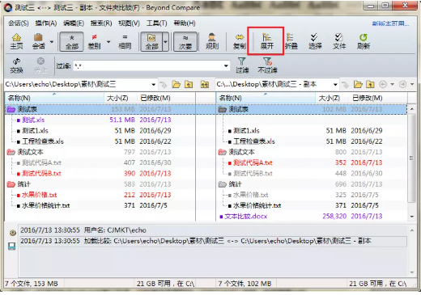The height and width of the screenshot is (295, 421).
Task: Click the 复制 copy arrows icon
Action: pyautogui.click(x=240, y=41)
